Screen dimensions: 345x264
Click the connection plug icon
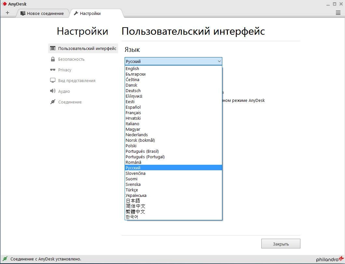point(53,102)
